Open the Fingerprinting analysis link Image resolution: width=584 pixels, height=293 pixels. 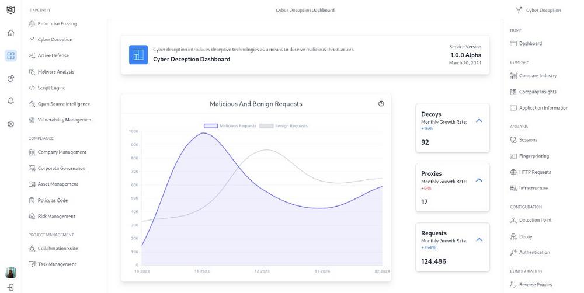click(x=534, y=156)
